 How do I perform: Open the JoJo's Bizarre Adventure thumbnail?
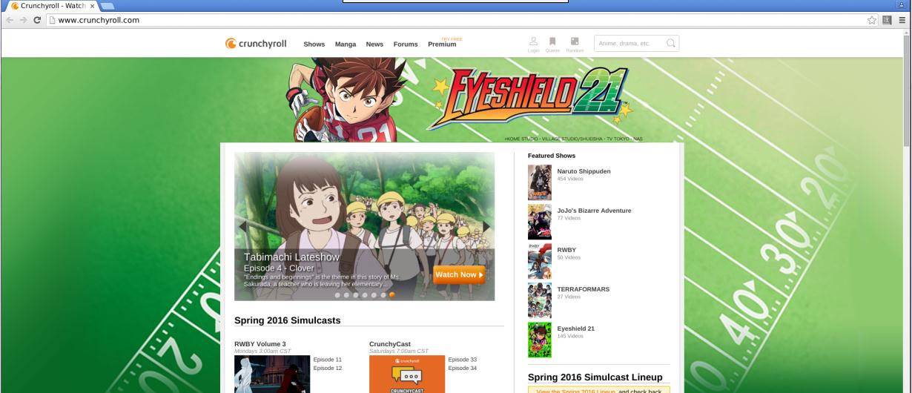540,222
